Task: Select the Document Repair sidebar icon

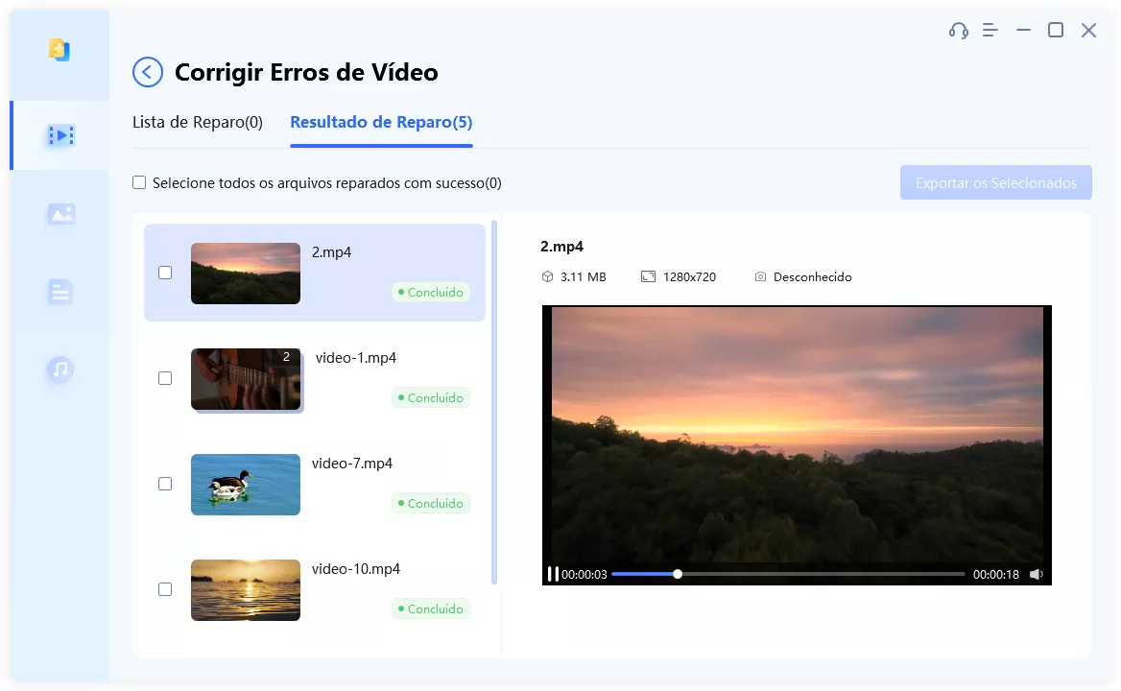Action: [x=60, y=292]
